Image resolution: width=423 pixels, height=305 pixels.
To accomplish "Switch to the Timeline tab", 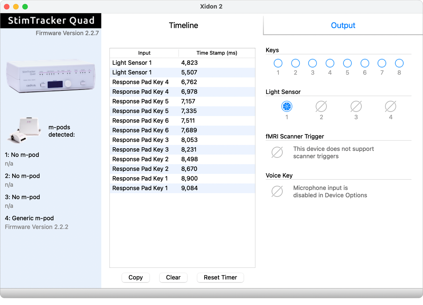I will pyautogui.click(x=183, y=25).
